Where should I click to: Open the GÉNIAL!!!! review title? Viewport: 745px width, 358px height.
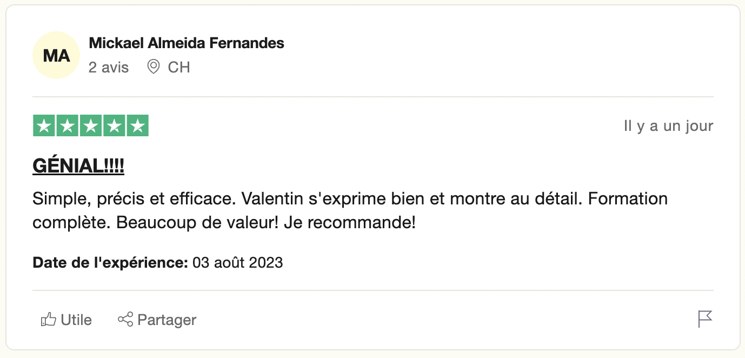(78, 166)
